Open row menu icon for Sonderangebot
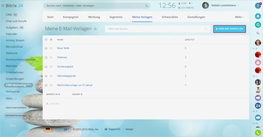This screenshot has height=137, width=263. pos(51,67)
